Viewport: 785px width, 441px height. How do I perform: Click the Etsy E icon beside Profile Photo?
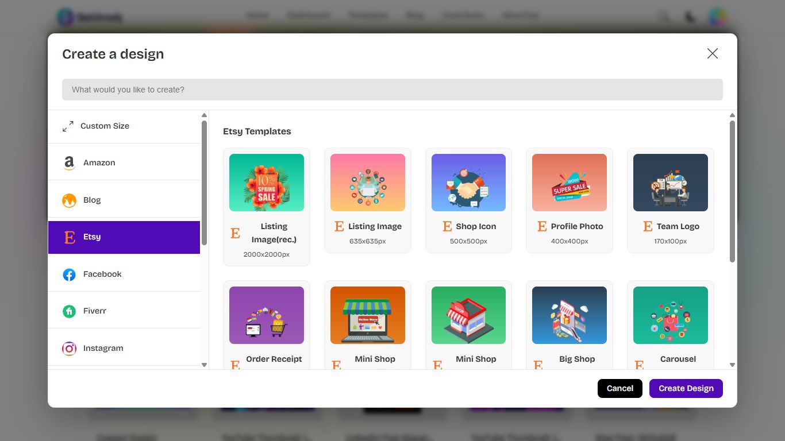[x=542, y=226]
